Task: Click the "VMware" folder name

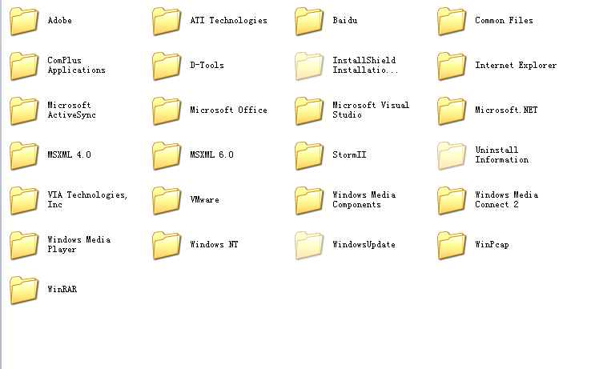Action: pos(204,199)
